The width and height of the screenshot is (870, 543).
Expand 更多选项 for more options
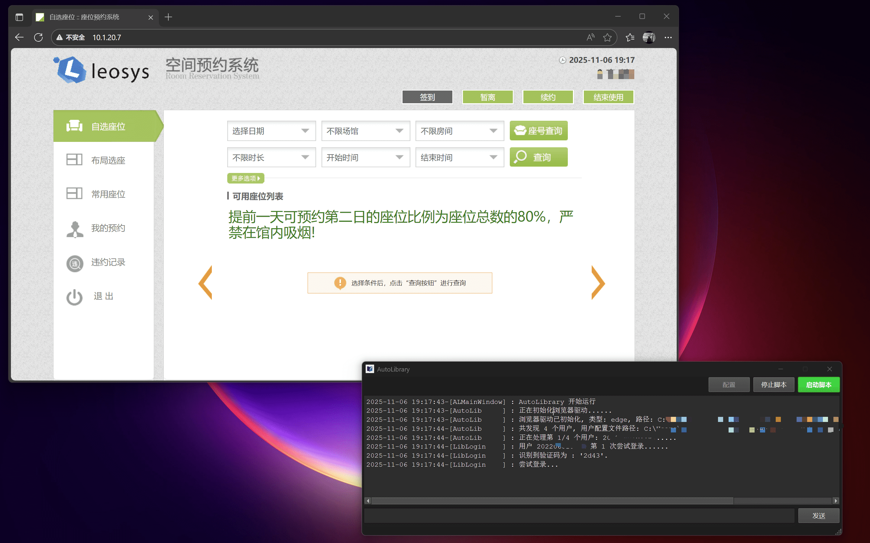click(246, 178)
